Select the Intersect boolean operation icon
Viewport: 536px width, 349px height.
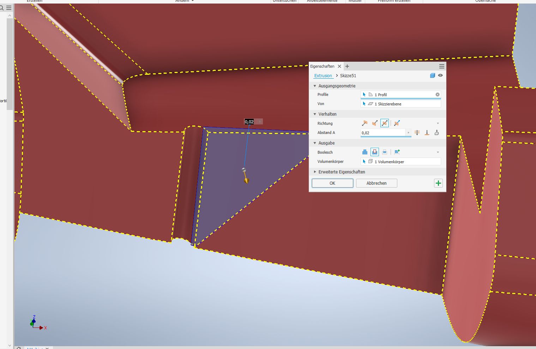(385, 152)
